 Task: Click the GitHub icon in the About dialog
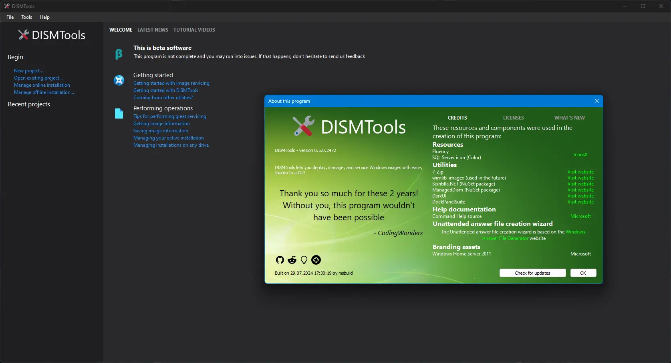tap(280, 260)
